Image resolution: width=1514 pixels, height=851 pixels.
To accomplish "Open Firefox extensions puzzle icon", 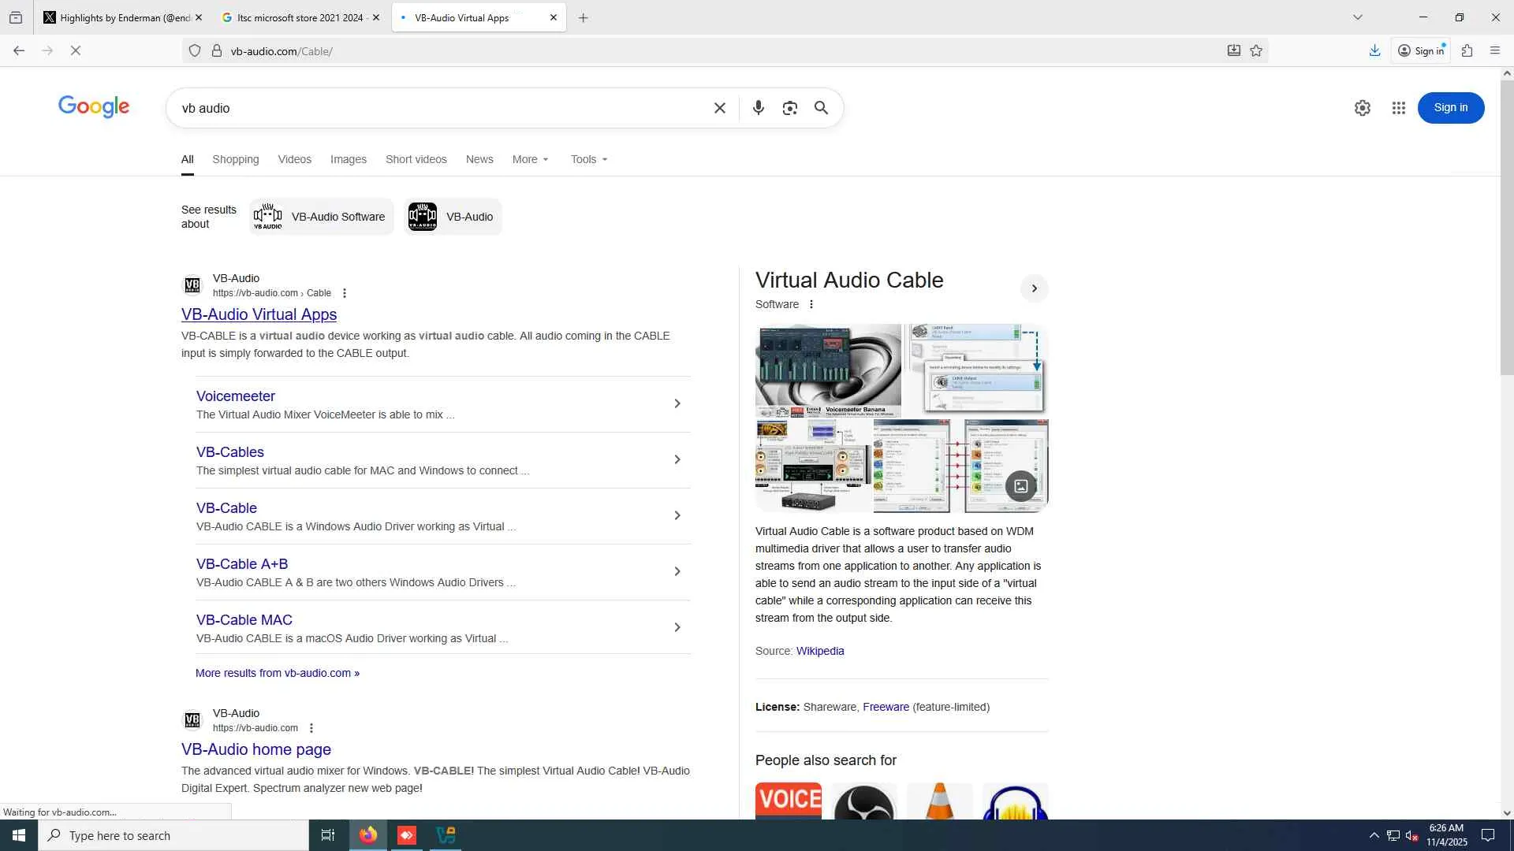I will 1467,50.
